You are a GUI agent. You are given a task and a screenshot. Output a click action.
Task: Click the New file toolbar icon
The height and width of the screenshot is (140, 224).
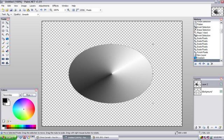click(x=3, y=10)
